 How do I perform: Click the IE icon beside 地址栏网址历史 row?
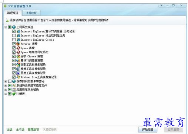pos(18,36)
